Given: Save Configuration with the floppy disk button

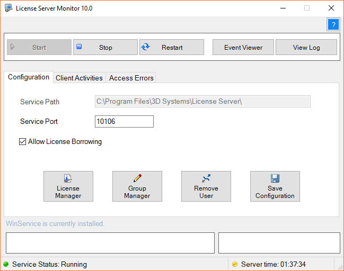Looking at the screenshot, I should [x=275, y=186].
